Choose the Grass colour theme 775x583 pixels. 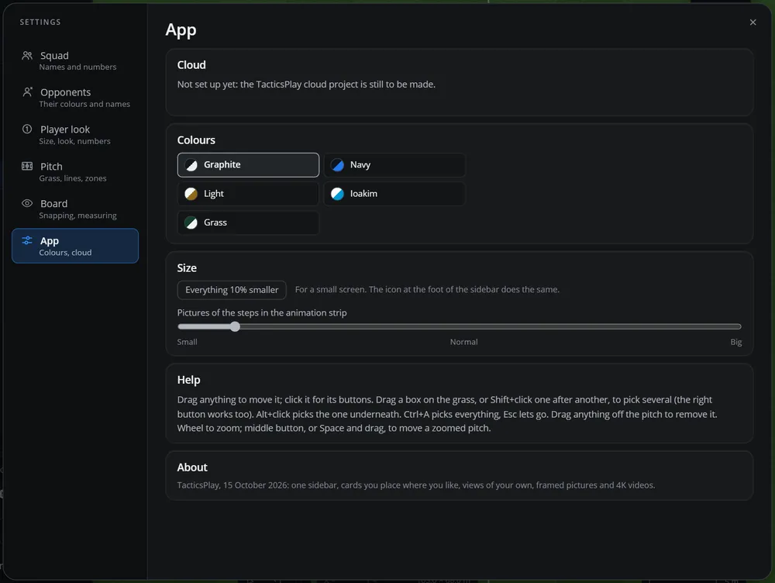[x=248, y=223]
